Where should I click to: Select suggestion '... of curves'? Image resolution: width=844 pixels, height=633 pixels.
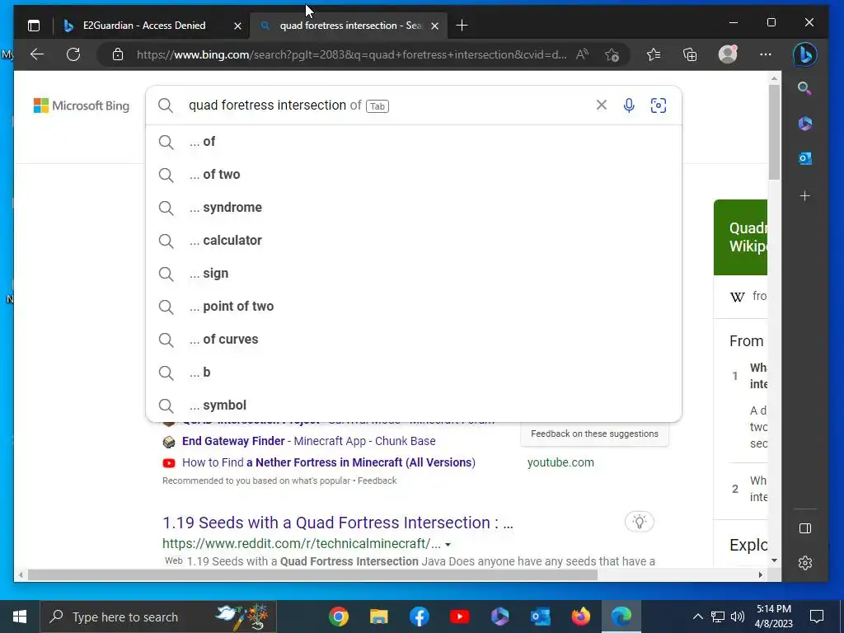pos(414,339)
